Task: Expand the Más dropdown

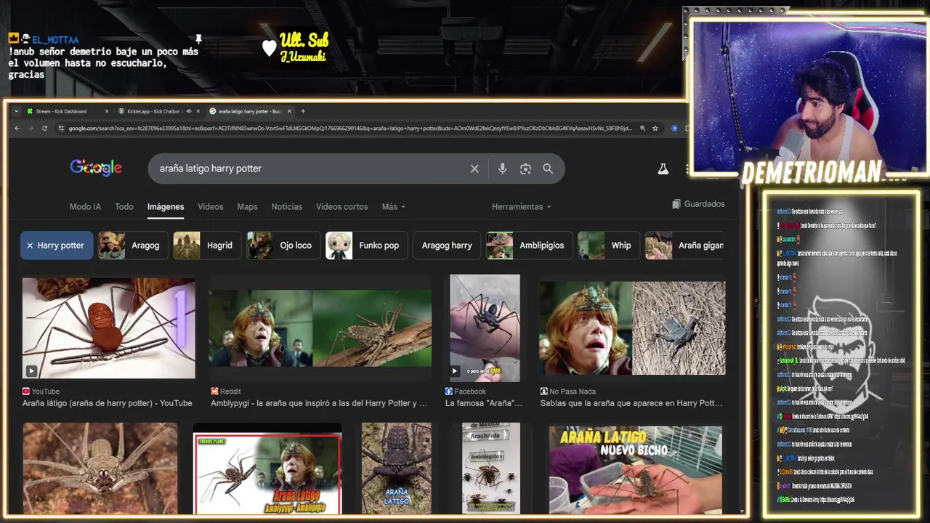Action: [394, 207]
